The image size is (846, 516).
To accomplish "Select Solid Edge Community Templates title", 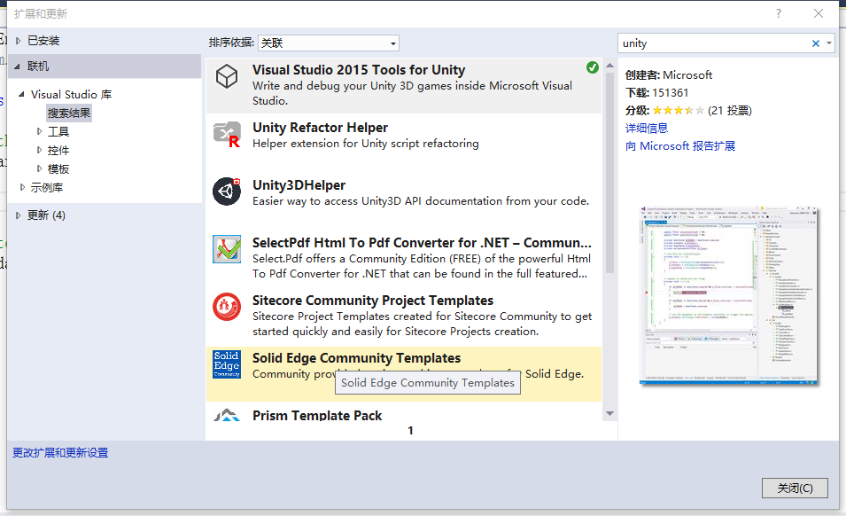I will [357, 358].
